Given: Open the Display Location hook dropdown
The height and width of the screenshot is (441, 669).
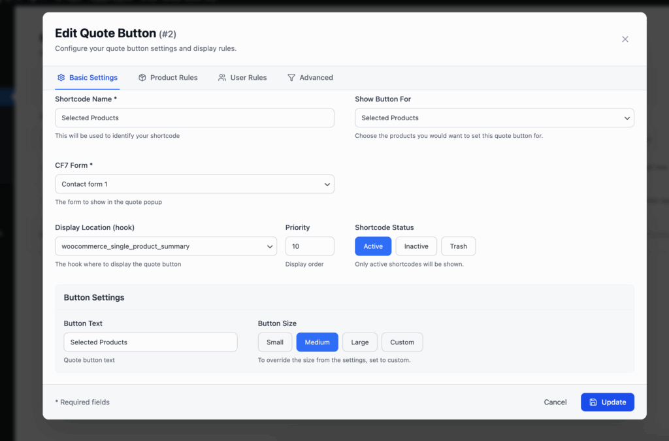Looking at the screenshot, I should (x=166, y=246).
